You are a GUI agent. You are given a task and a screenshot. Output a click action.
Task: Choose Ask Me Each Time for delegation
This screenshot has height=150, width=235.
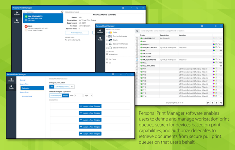point(62,87)
